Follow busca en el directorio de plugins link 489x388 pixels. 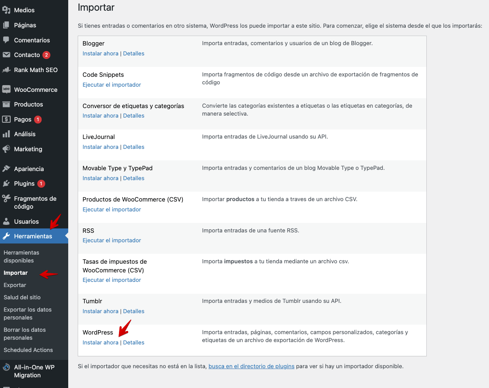click(251, 366)
